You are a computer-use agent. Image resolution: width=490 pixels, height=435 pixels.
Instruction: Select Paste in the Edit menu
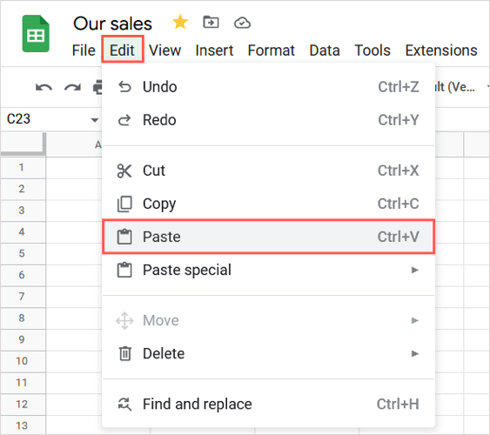tap(268, 237)
